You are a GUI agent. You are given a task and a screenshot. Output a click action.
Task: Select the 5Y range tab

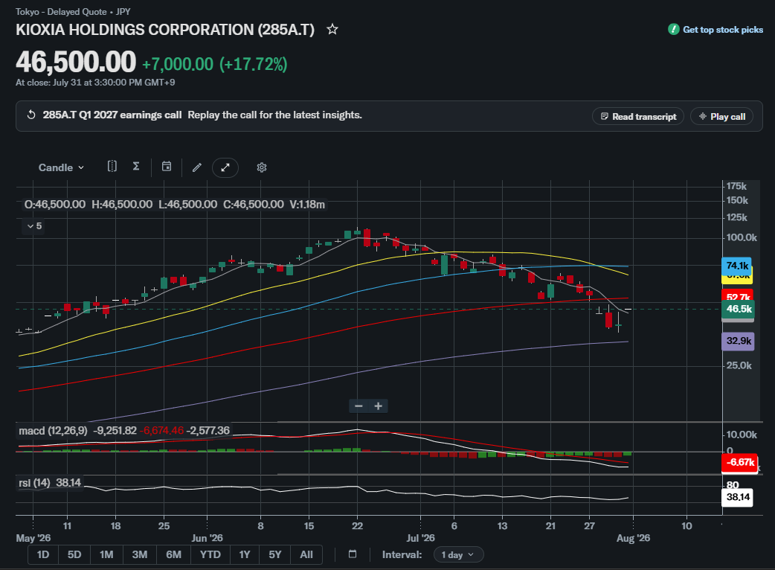(x=274, y=554)
